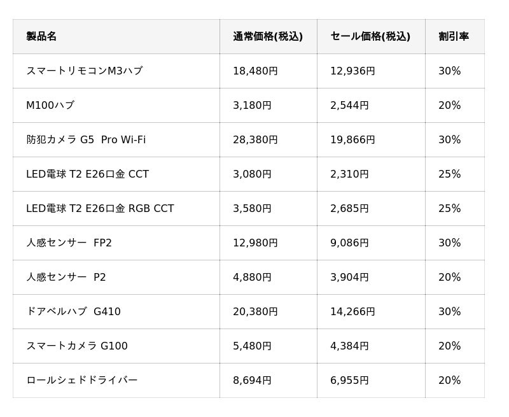Image resolution: width=509 pixels, height=417 pixels.
Task: Click the 人感センサー P2 product name
Action: click(66, 277)
